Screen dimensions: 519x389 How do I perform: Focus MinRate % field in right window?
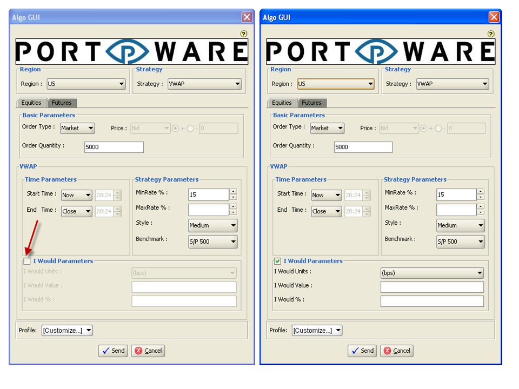coord(456,194)
